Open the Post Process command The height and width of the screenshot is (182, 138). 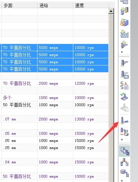point(124,132)
